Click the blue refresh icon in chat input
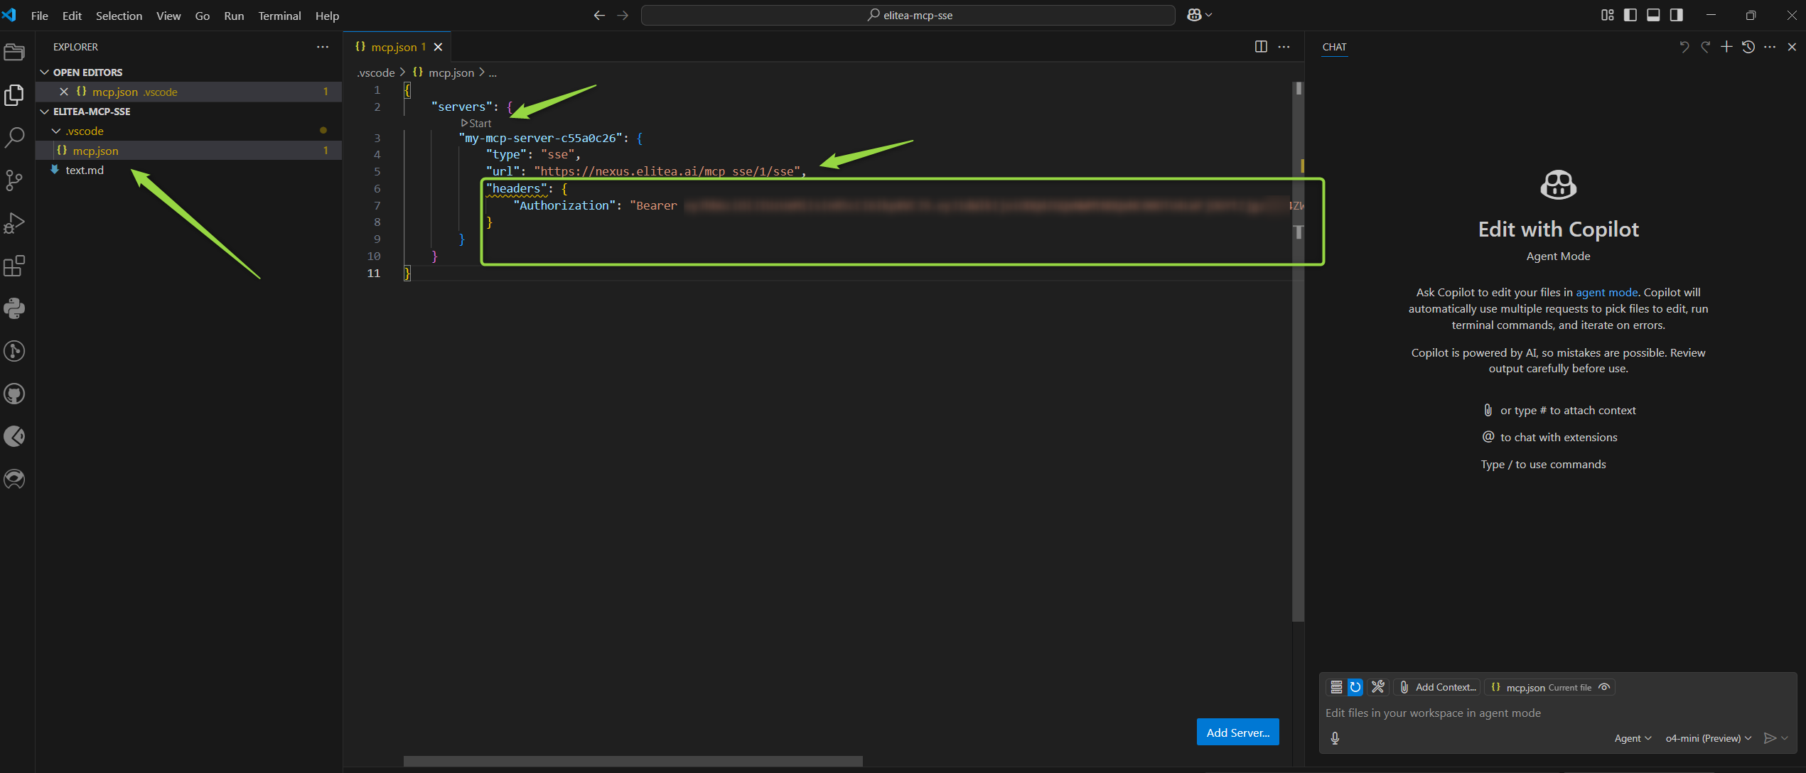 (1355, 686)
